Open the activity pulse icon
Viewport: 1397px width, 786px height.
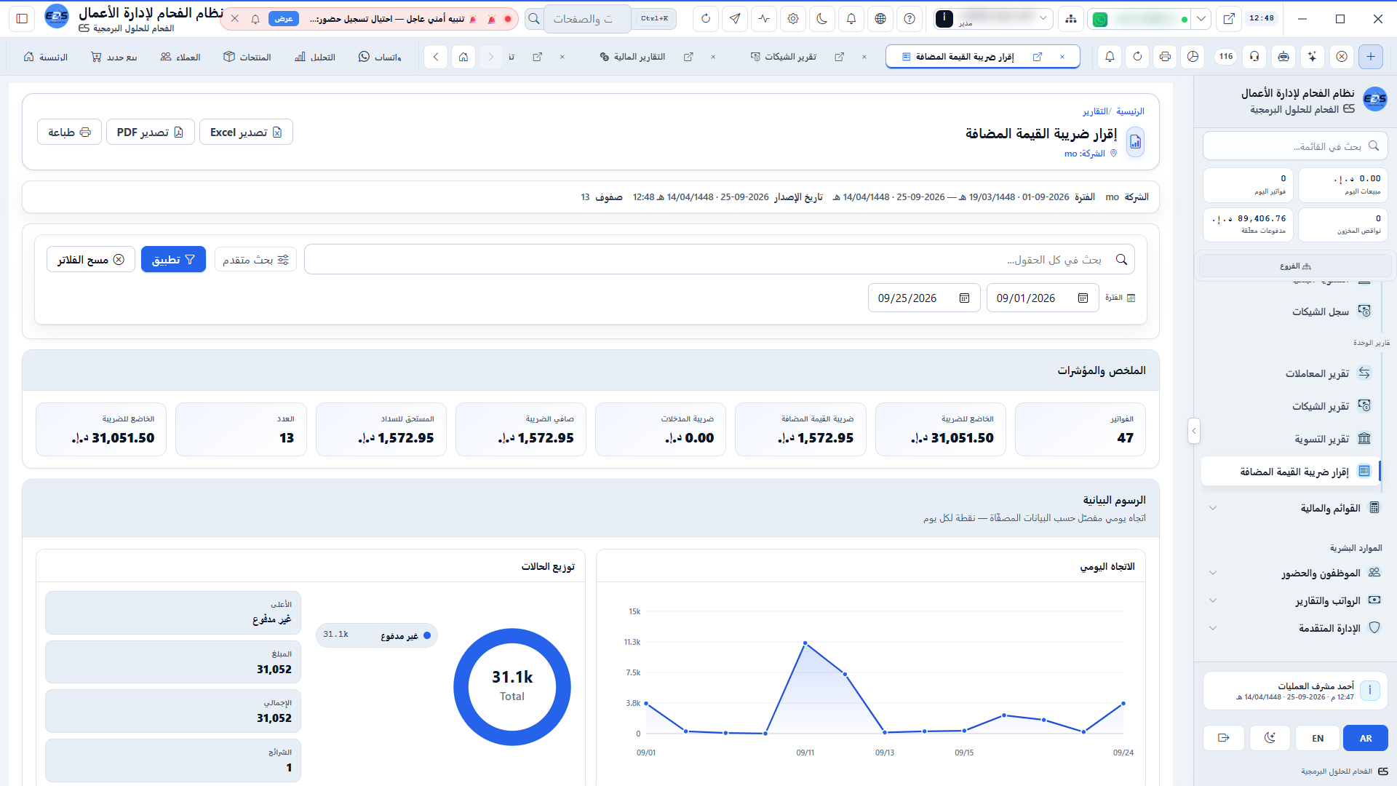pyautogui.click(x=764, y=19)
